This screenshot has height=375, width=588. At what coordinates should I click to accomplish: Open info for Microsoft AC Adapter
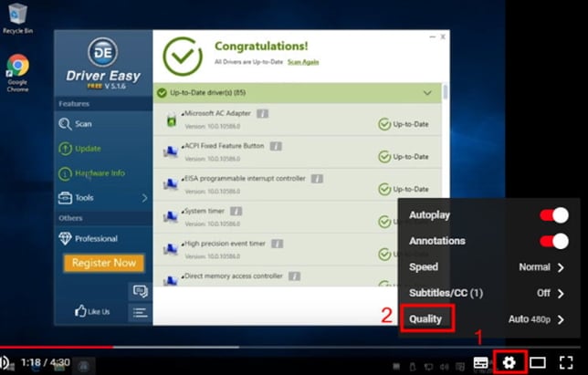263,113
